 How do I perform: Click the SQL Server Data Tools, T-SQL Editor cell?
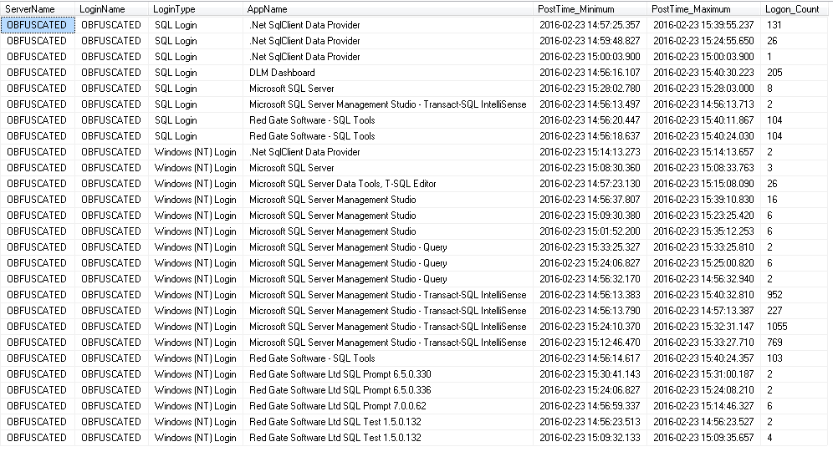pos(343,184)
